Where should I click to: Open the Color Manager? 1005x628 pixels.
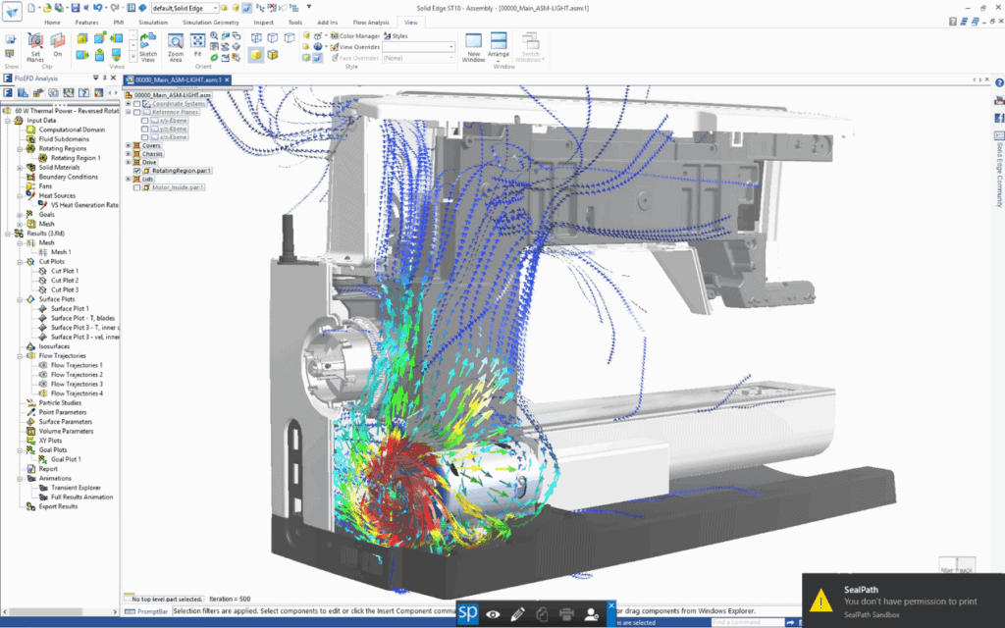click(x=355, y=36)
